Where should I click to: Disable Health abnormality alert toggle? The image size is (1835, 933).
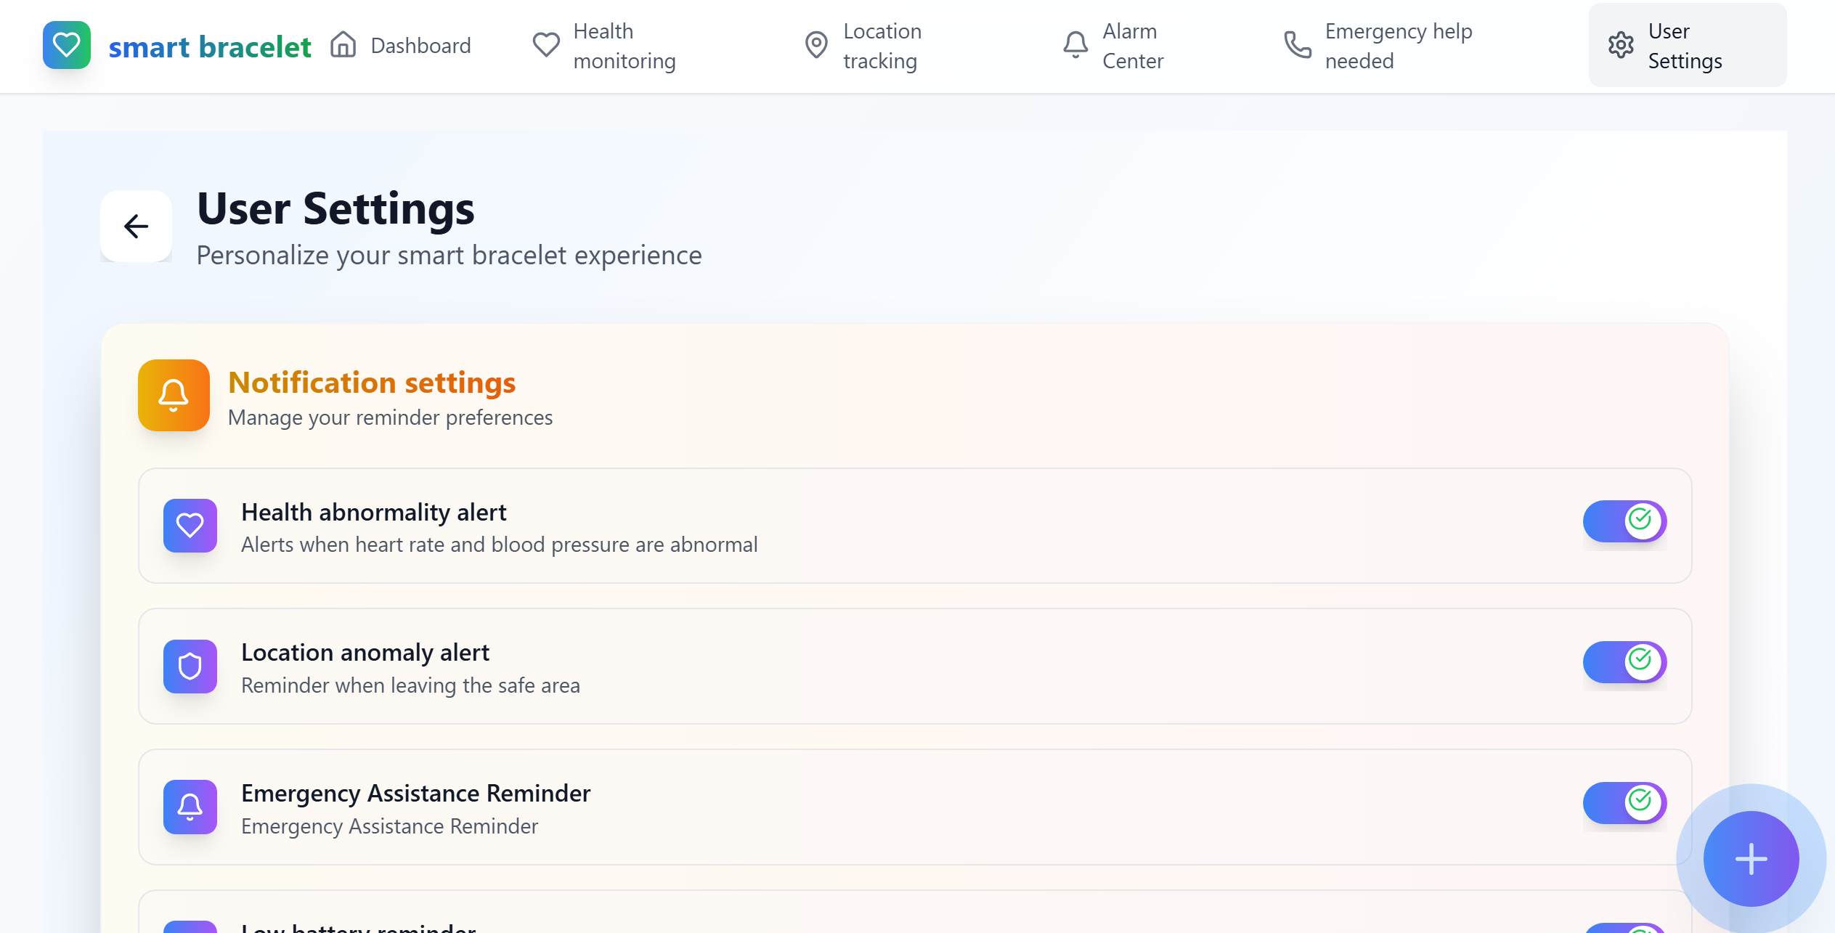click(x=1624, y=521)
